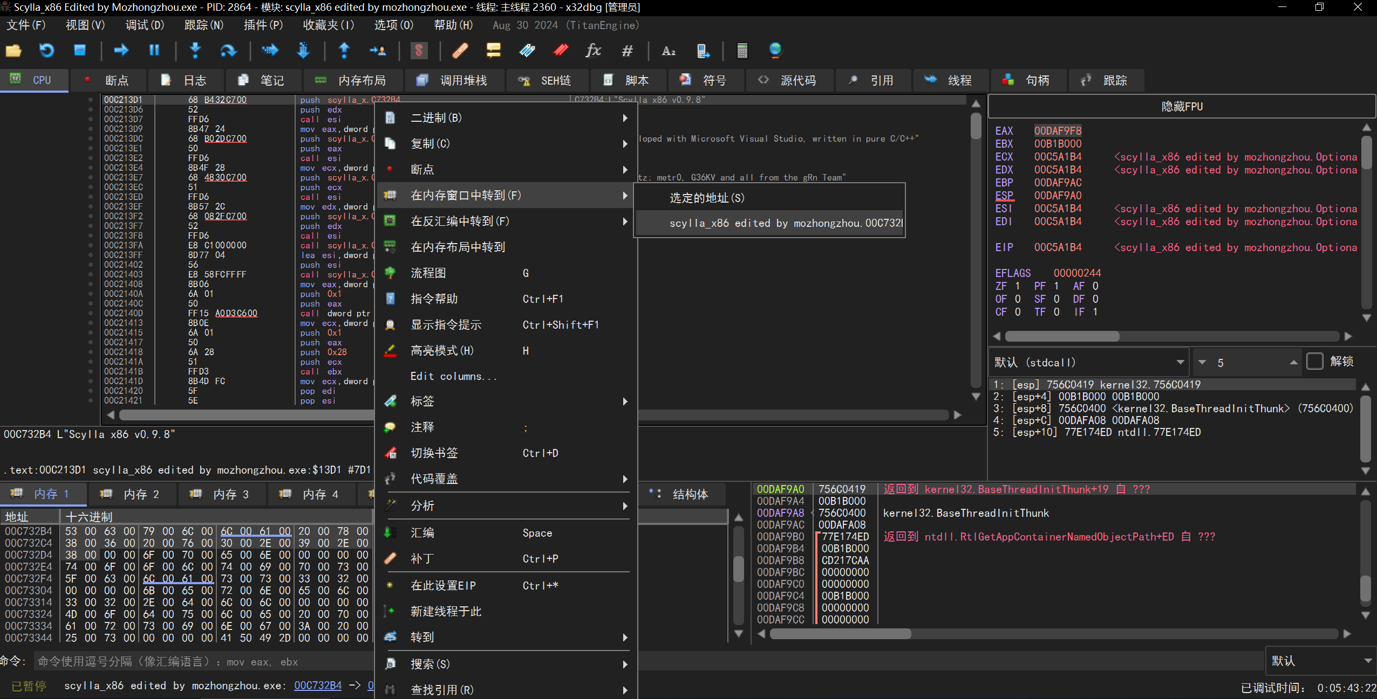Open the 内存布局 memory map tab

click(x=353, y=80)
